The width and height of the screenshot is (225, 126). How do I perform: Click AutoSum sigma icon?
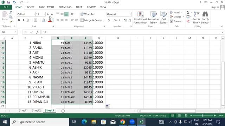[x=188, y=13]
